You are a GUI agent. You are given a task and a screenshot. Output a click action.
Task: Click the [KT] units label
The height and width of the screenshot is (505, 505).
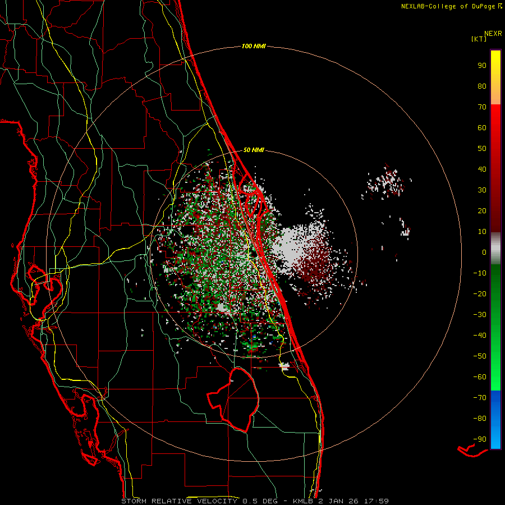click(x=479, y=39)
